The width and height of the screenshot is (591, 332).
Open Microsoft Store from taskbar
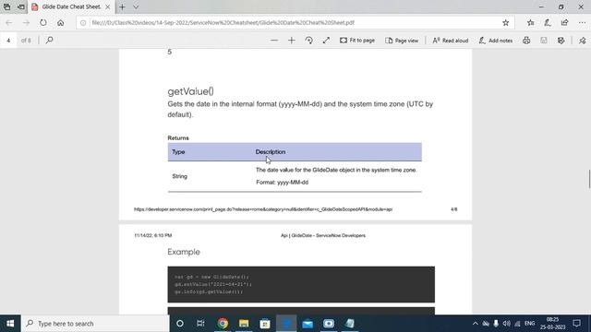tap(265, 324)
